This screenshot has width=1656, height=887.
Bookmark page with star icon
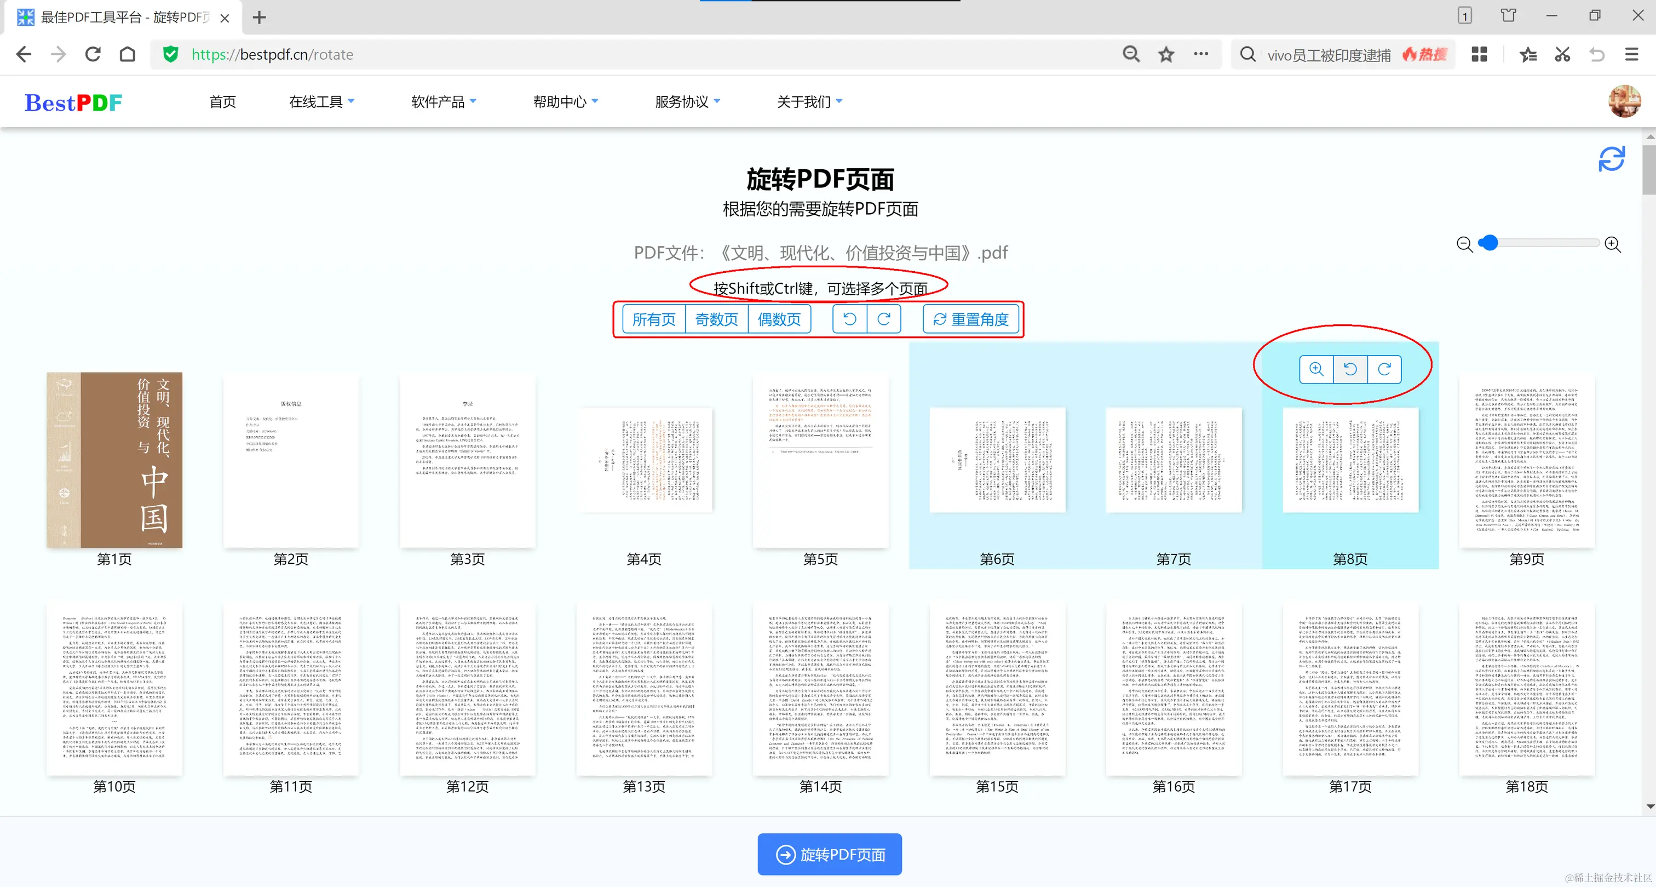pyautogui.click(x=1166, y=55)
